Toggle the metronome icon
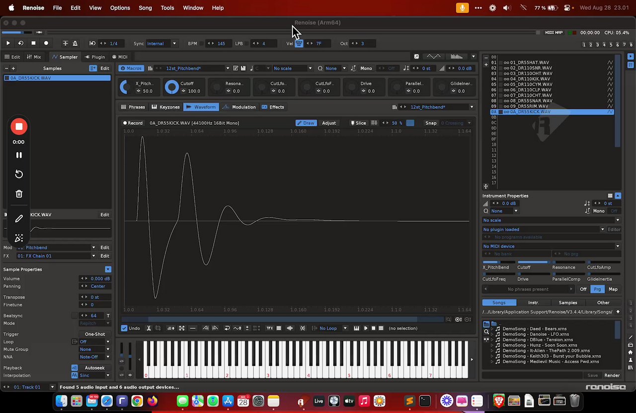Image resolution: width=636 pixels, height=413 pixels. [75, 43]
